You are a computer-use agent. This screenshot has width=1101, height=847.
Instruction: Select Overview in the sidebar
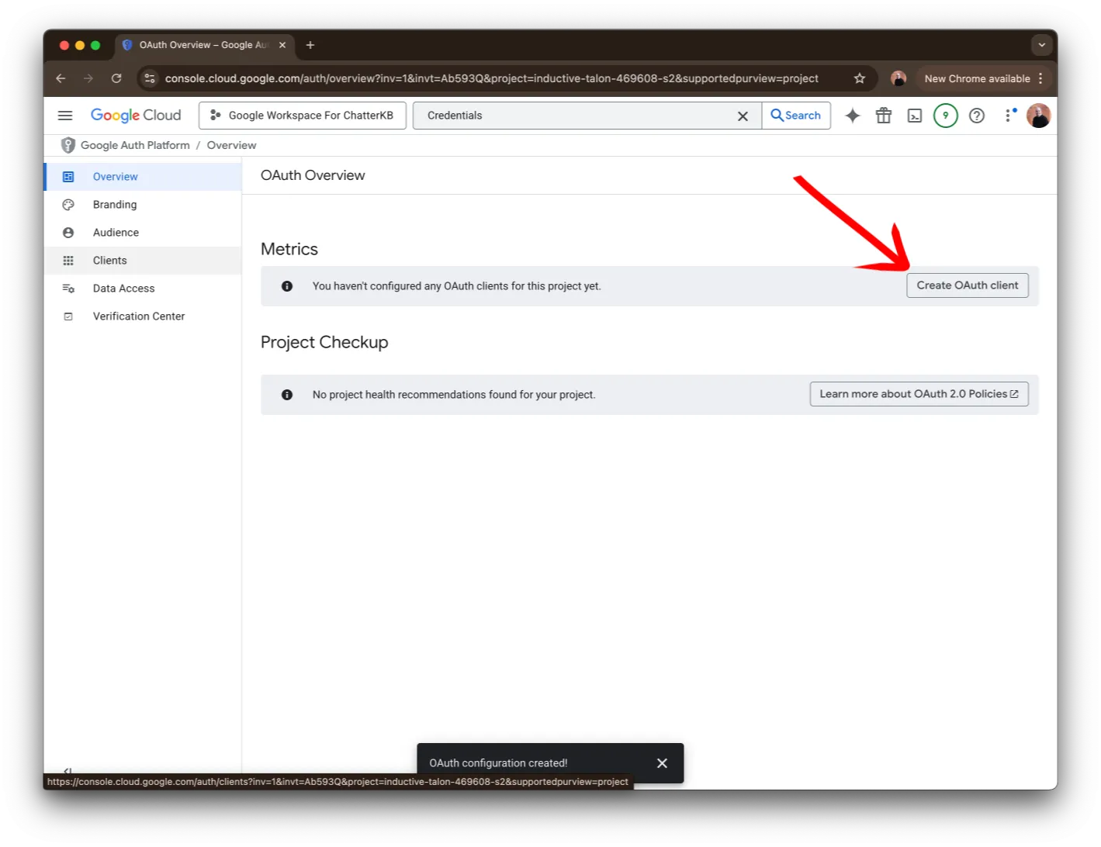(x=143, y=177)
